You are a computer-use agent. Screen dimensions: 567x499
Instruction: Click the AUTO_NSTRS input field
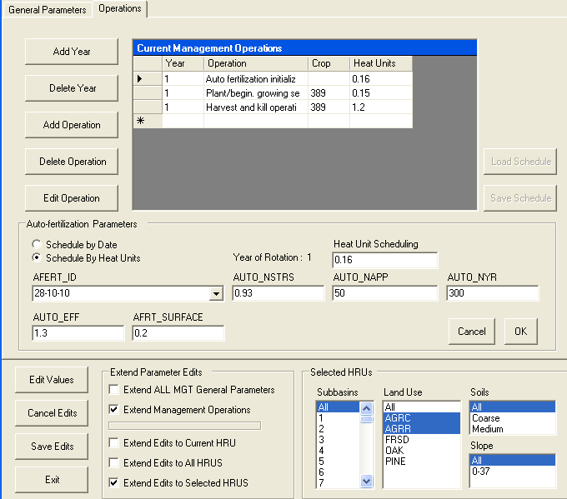278,293
